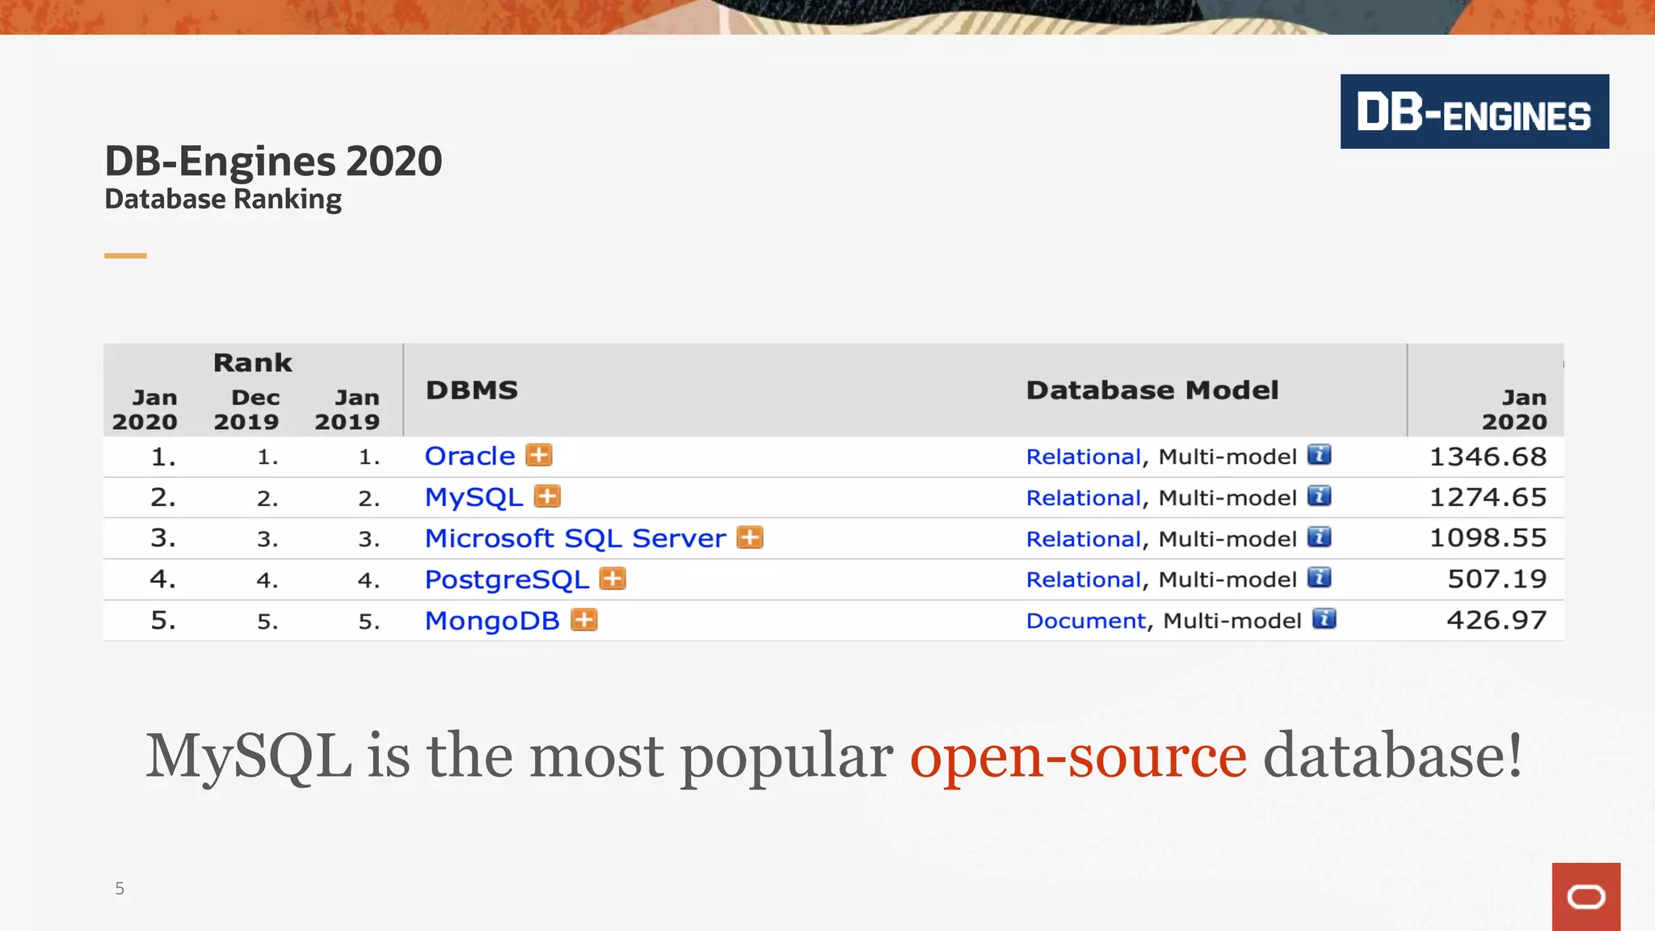Image resolution: width=1655 pixels, height=931 pixels.
Task: Select score value 426.97
Action: [1497, 620]
